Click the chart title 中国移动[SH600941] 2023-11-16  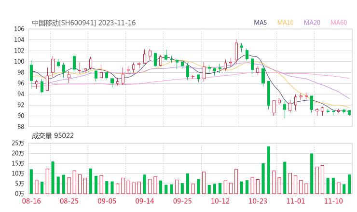coord(84,23)
